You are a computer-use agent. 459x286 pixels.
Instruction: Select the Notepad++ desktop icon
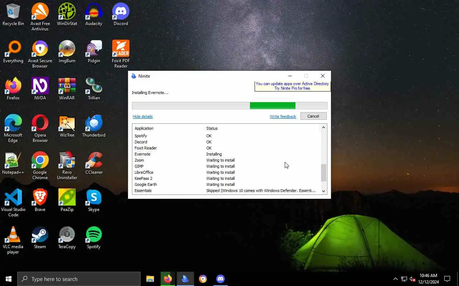pos(13,163)
